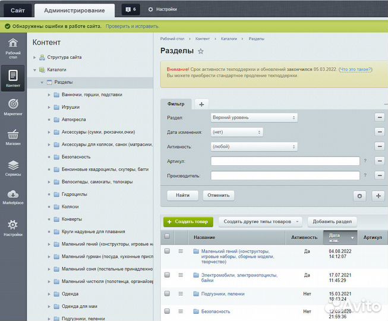Switch to the Сайт tab

click(x=17, y=10)
